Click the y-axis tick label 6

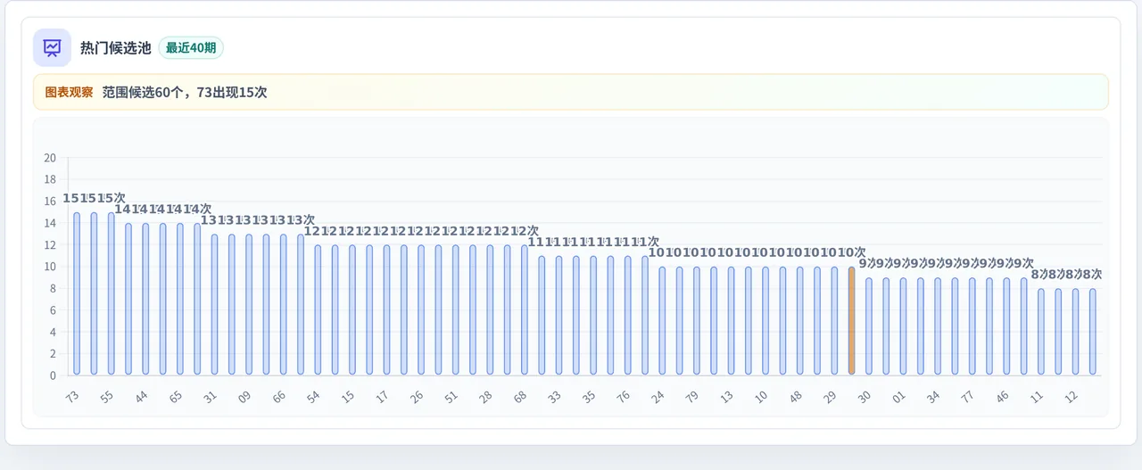(x=53, y=310)
